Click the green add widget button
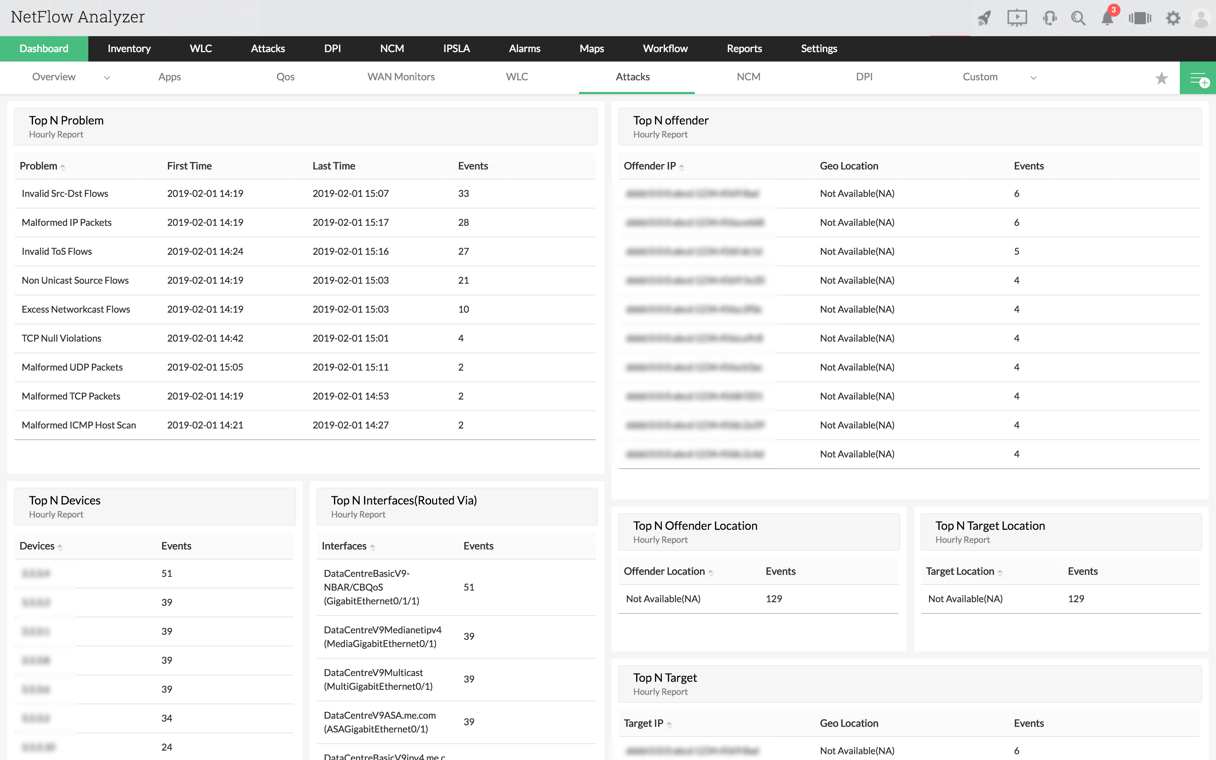This screenshot has height=760, width=1216. click(1198, 79)
